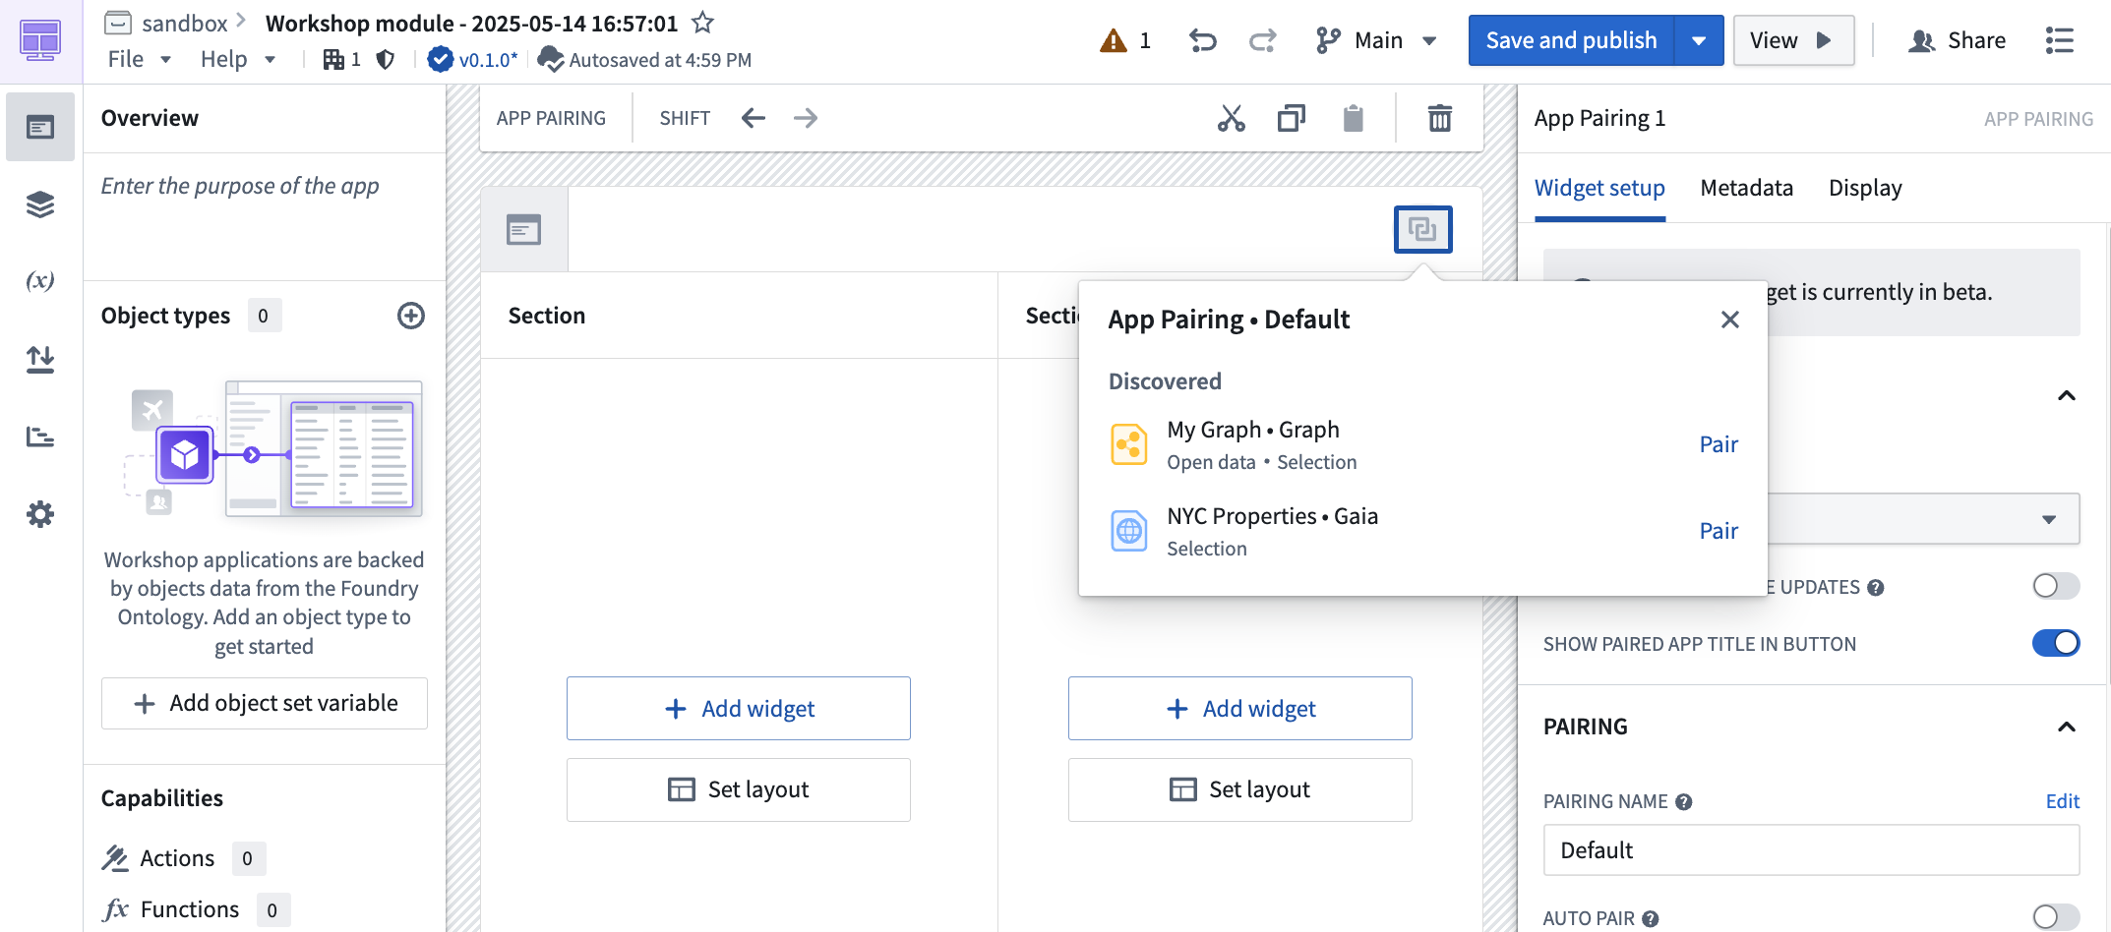Expand Save and publish options arrow
The width and height of the screenshot is (2111, 932).
click(1699, 40)
